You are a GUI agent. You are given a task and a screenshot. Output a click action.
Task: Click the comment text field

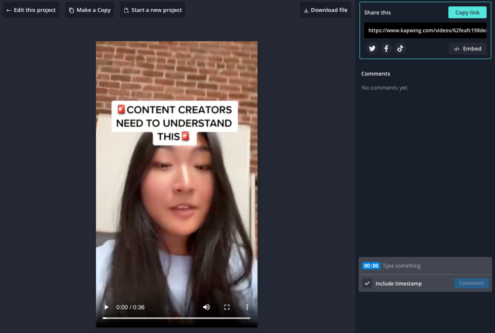(x=433, y=266)
